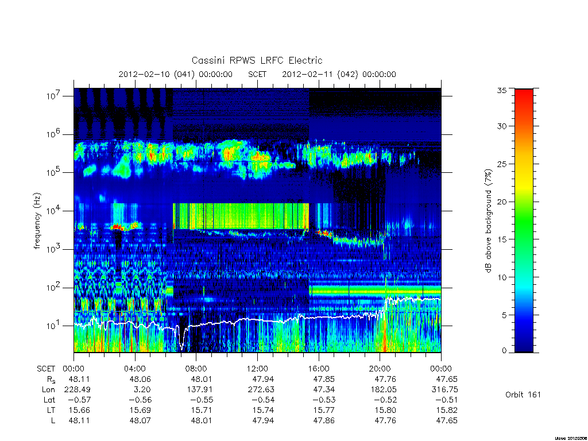Click local time value 15.77
This screenshot has height=441, width=588.
pos(324,410)
